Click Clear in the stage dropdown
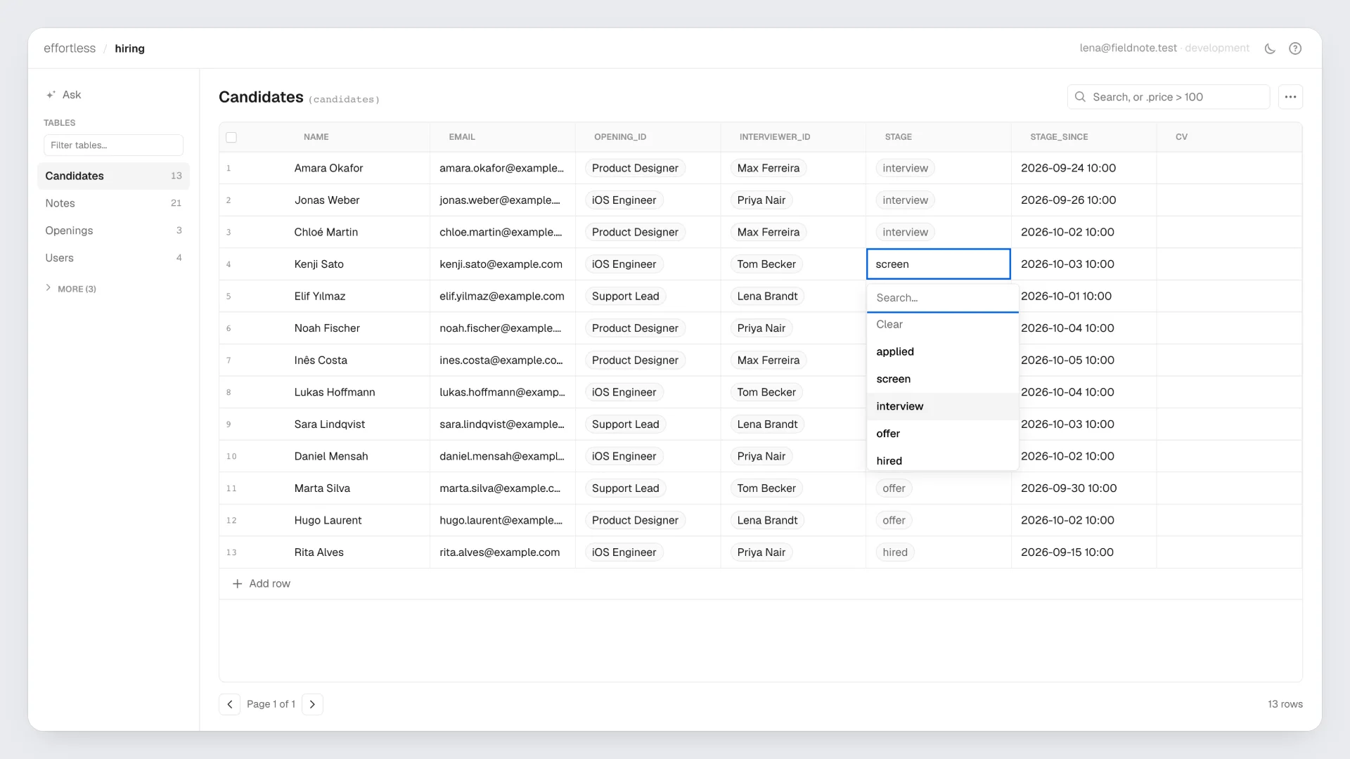The width and height of the screenshot is (1350, 759). pyautogui.click(x=943, y=324)
